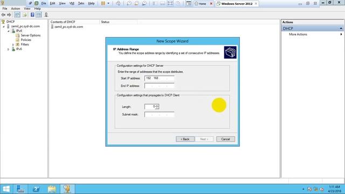Click the Send Ctrl+Alt+Del toolbar icon
The width and height of the screenshot is (345, 194).
pyautogui.click(x=118, y=3)
